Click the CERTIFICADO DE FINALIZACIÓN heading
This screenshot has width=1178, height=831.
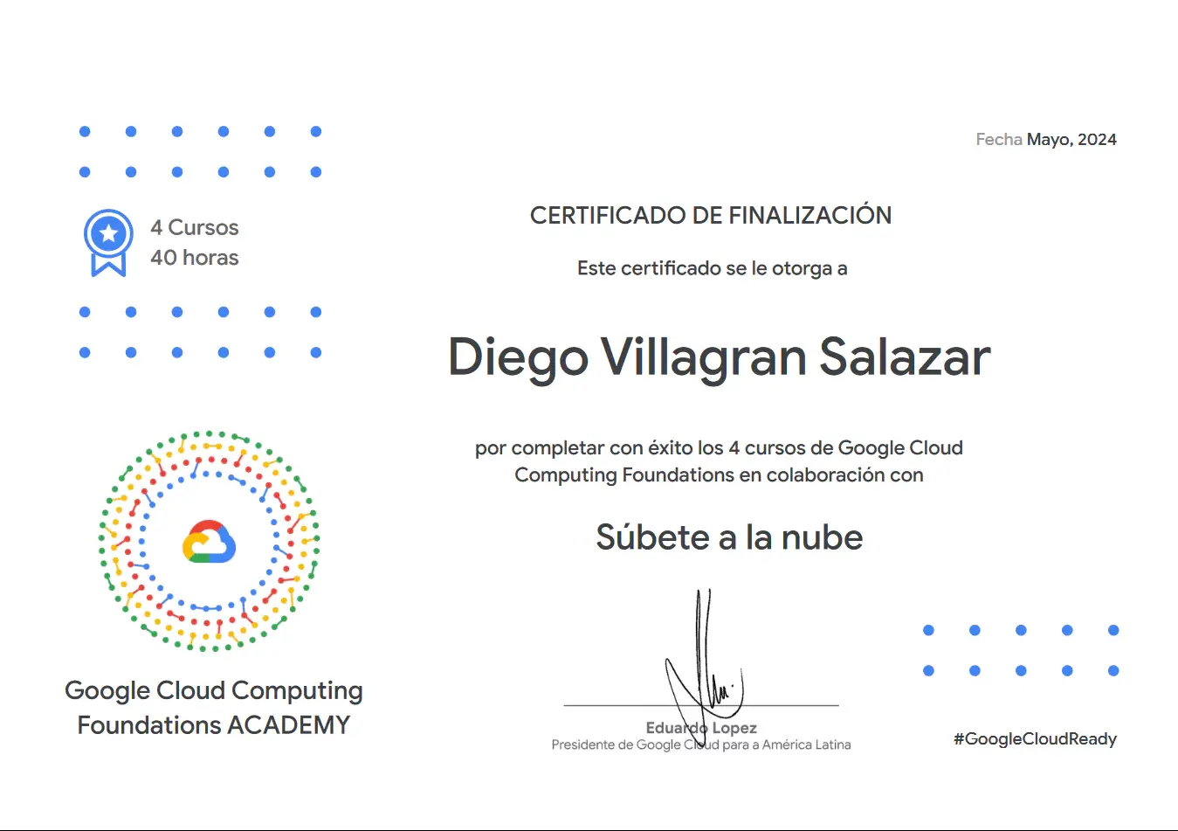pos(710,215)
